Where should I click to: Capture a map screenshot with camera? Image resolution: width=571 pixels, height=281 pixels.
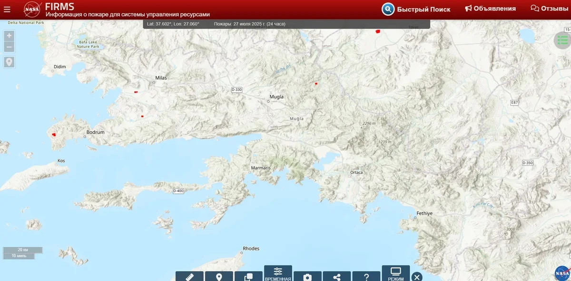pos(307,277)
